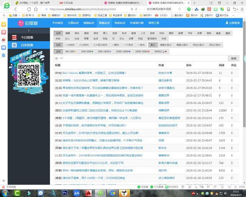The height and width of the screenshot is (197, 246).
Task: Switch to 文章站点 tab
Action: [73, 23]
